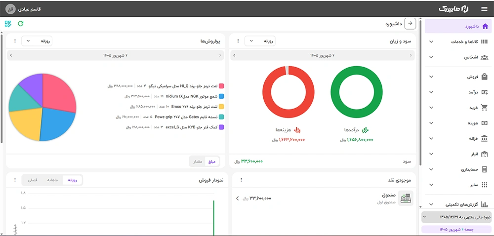Click the income icon for درآمد
This screenshot has width=494, height=236.
pyautogui.click(x=485, y=92)
